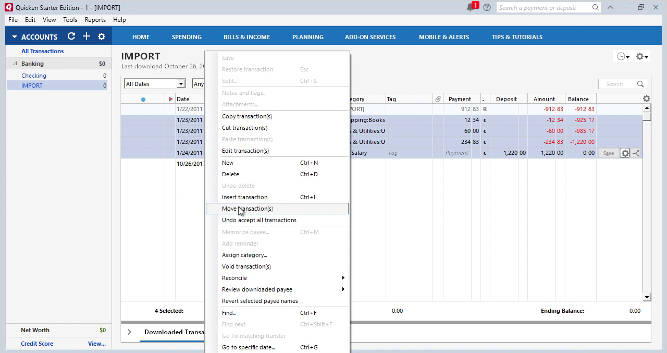Select Void transaction(s)
Screen dimensions: 667x353
277,266
